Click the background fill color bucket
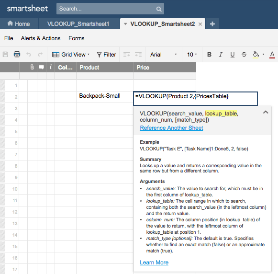The height and width of the screenshot is (274, 278). click(x=256, y=54)
